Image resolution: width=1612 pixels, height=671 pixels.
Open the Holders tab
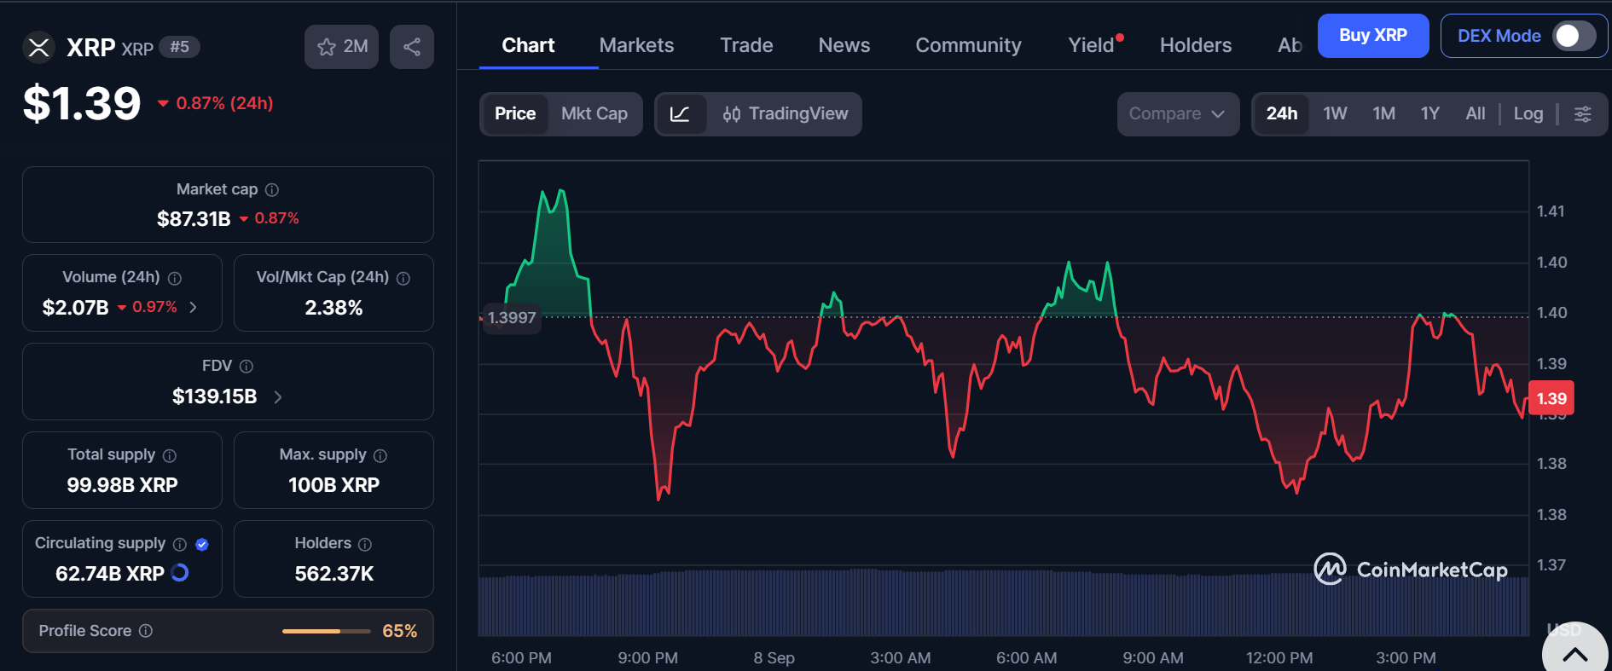(1196, 45)
